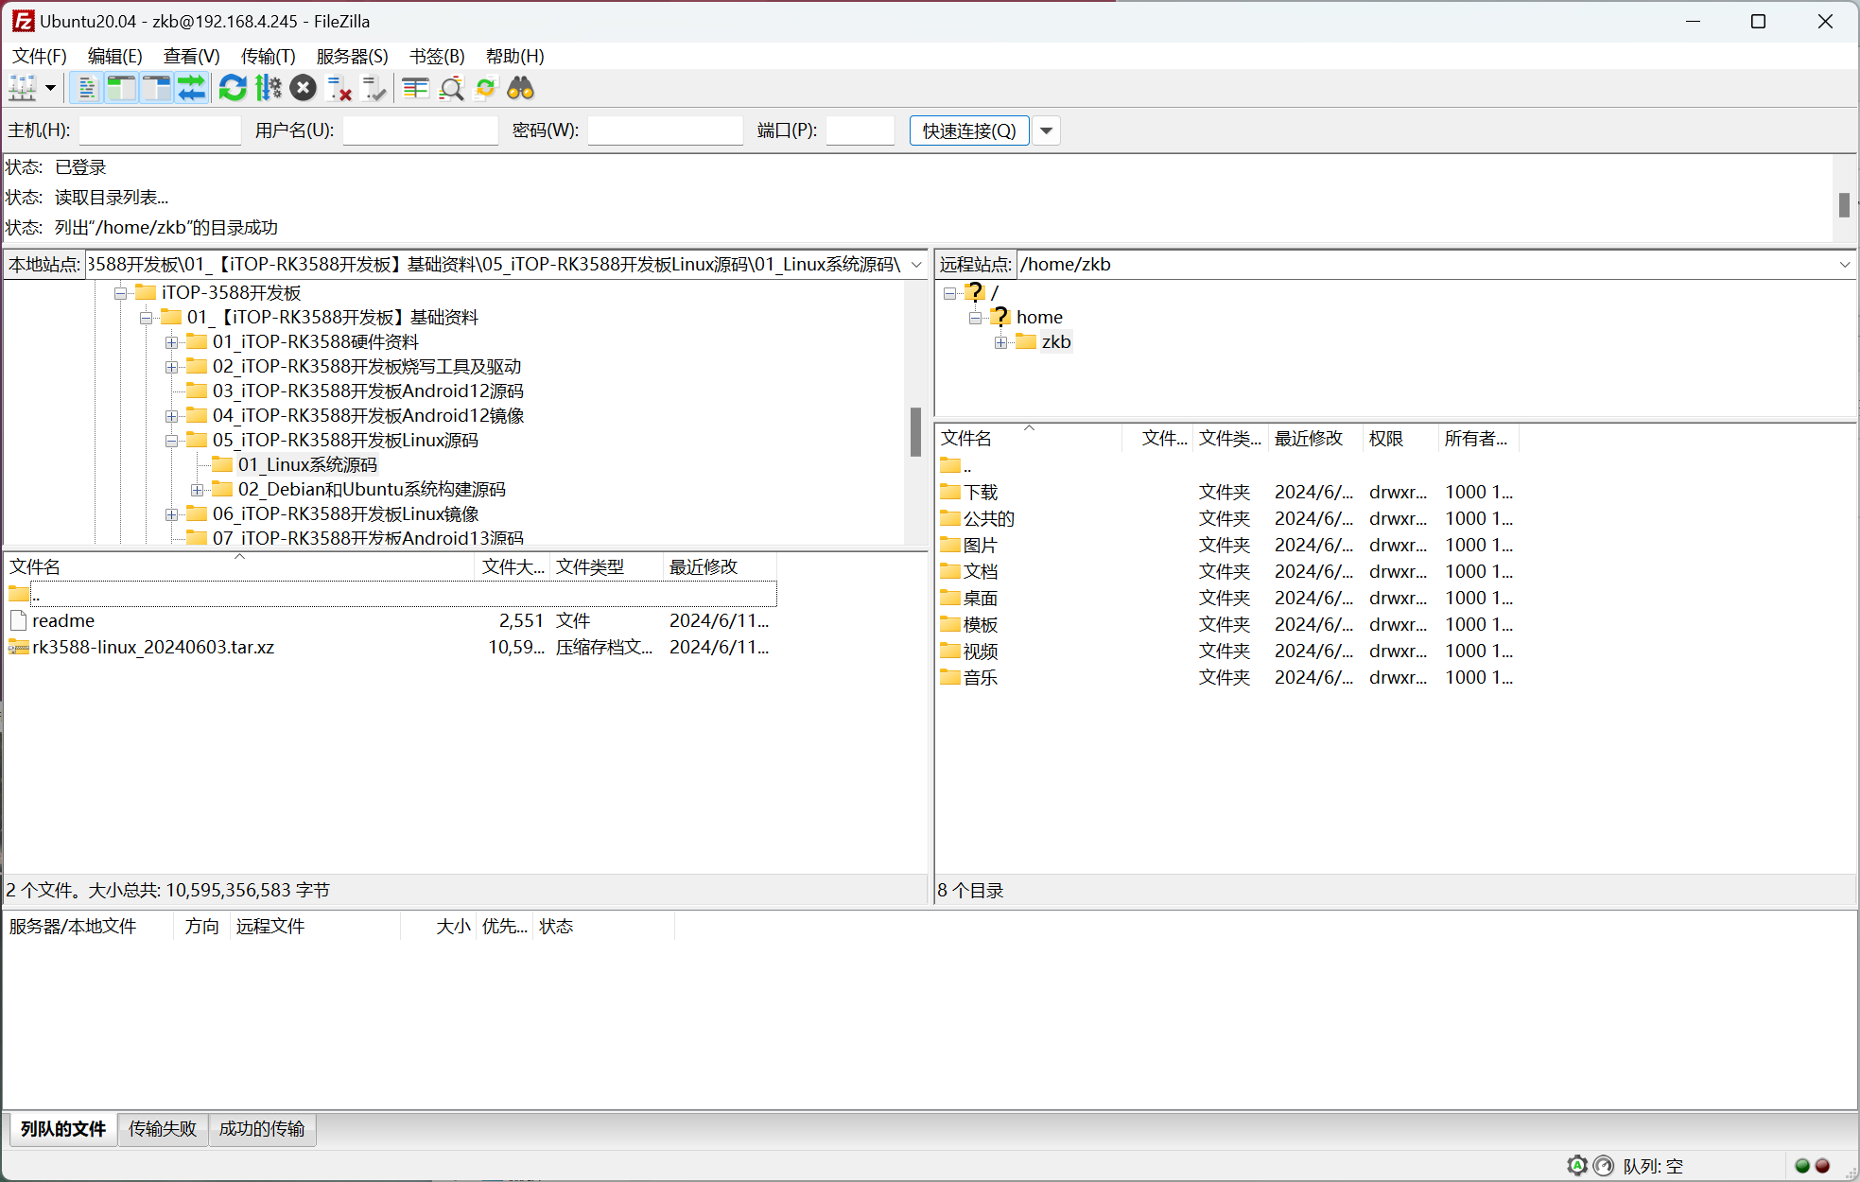Toggle synchronized browsing
The width and height of the screenshot is (1860, 1182).
coord(486,89)
